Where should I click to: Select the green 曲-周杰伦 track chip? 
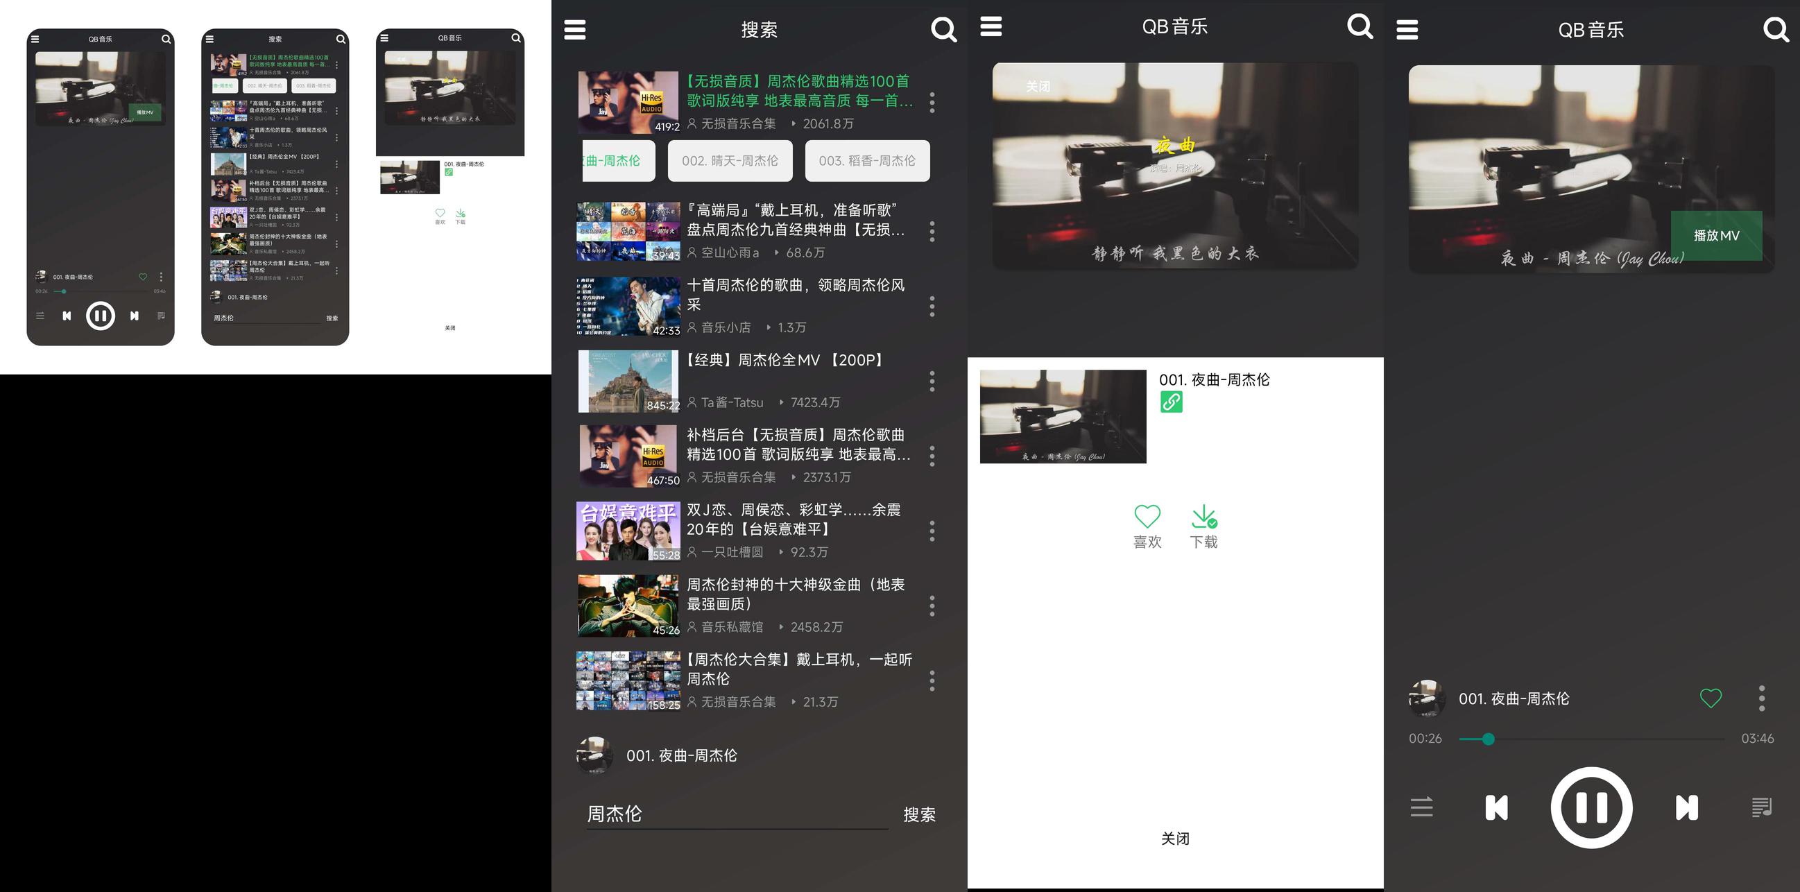click(x=619, y=161)
